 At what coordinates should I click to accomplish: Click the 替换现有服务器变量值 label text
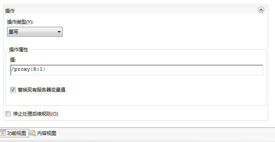pyautogui.click(x=42, y=90)
